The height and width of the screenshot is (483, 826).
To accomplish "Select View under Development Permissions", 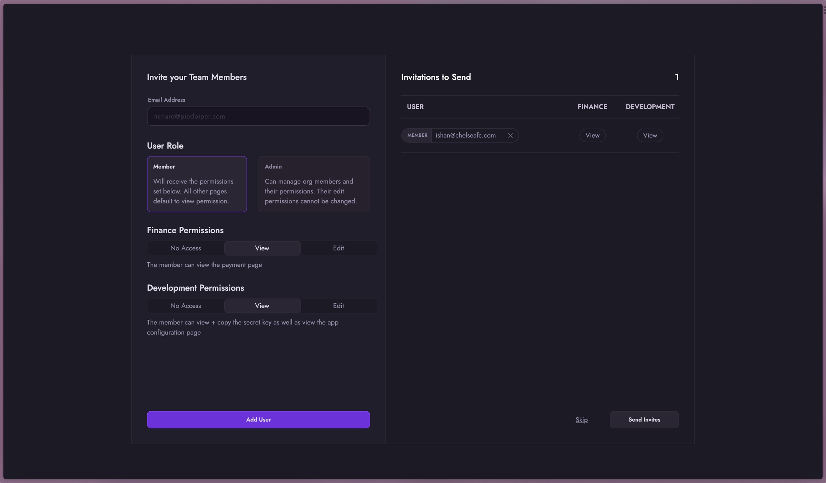I will pos(262,306).
